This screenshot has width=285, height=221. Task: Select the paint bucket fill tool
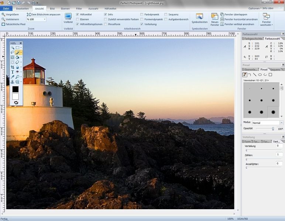(x=17, y=57)
